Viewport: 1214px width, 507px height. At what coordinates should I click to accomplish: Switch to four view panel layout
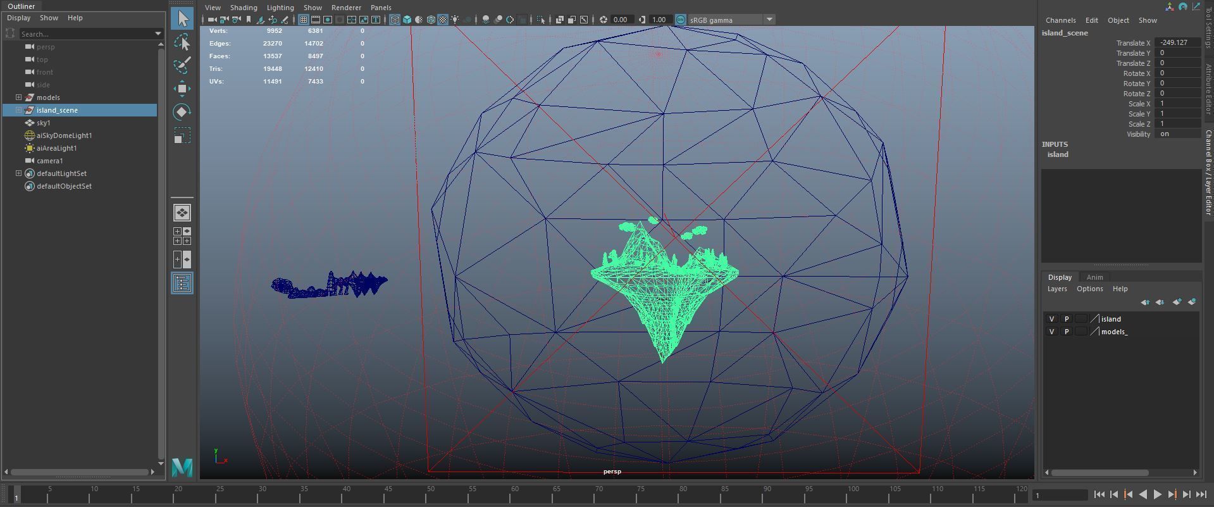[182, 236]
